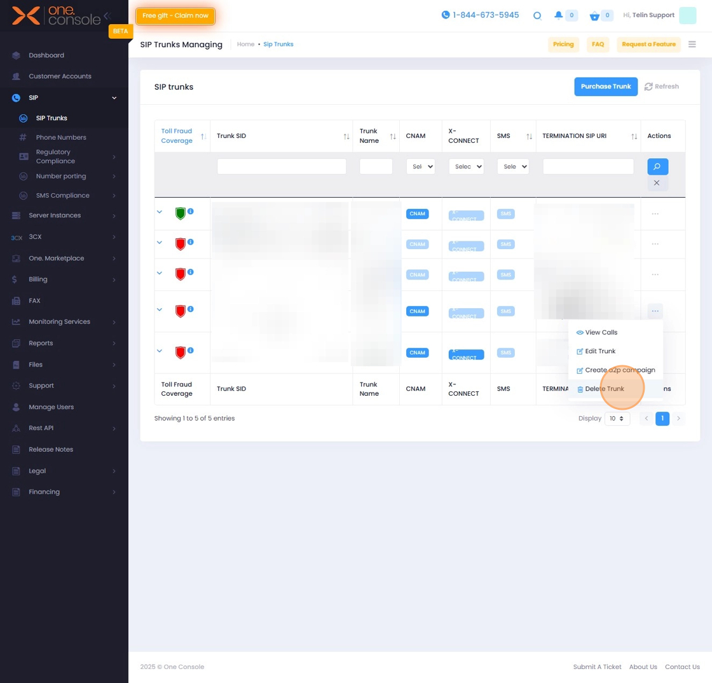The height and width of the screenshot is (683, 712).
Task: Open the SMS filter dropdown
Action: pyautogui.click(x=513, y=166)
